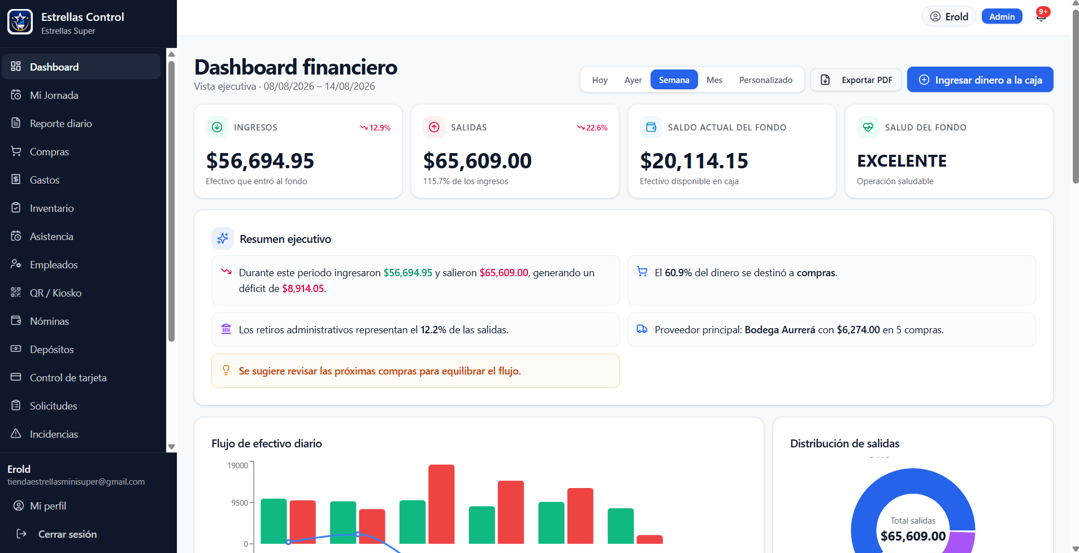1079x553 pixels.
Task: Navigate to Inventario
Action: (81, 208)
